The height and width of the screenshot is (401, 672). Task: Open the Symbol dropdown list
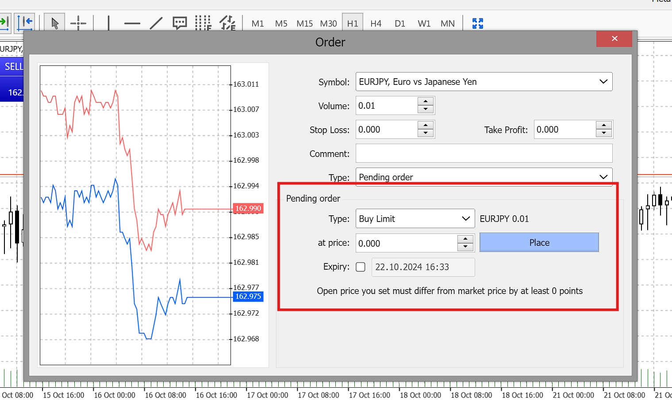click(603, 82)
